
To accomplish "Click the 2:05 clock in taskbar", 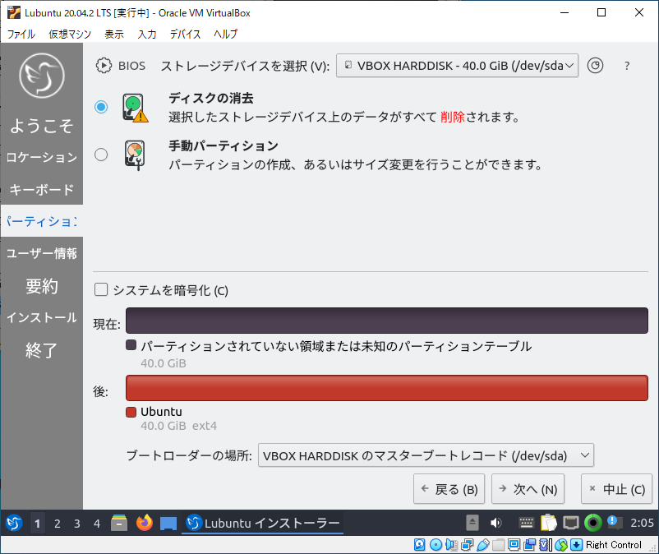I will coord(642,523).
